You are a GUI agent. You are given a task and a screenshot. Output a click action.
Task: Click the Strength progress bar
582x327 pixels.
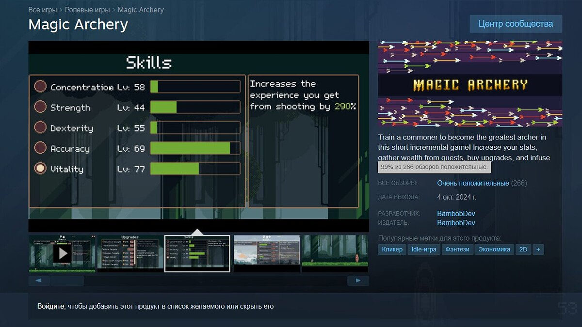(195, 107)
